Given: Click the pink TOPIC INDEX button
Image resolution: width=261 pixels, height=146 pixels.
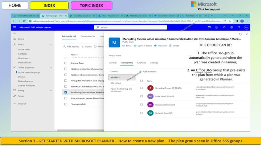Looking at the screenshot, I should pos(92,6).
